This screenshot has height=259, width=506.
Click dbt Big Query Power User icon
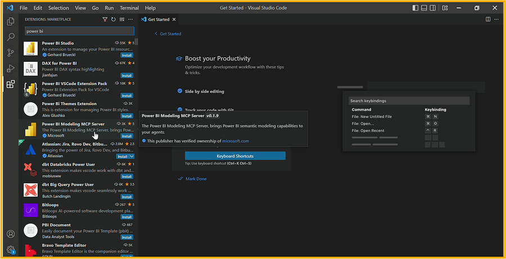point(31,190)
